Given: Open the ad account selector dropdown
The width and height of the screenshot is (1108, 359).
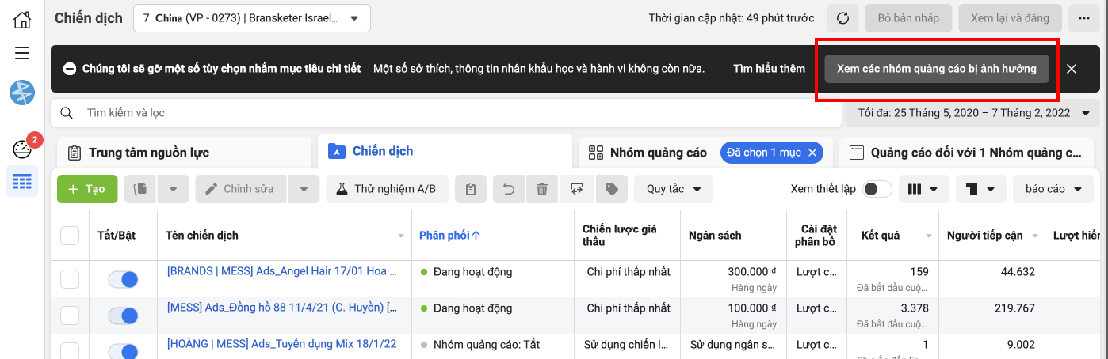Looking at the screenshot, I should (252, 18).
